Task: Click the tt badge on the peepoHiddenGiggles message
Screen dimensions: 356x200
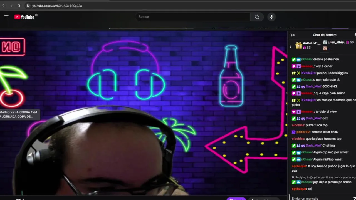Action: coord(293,73)
